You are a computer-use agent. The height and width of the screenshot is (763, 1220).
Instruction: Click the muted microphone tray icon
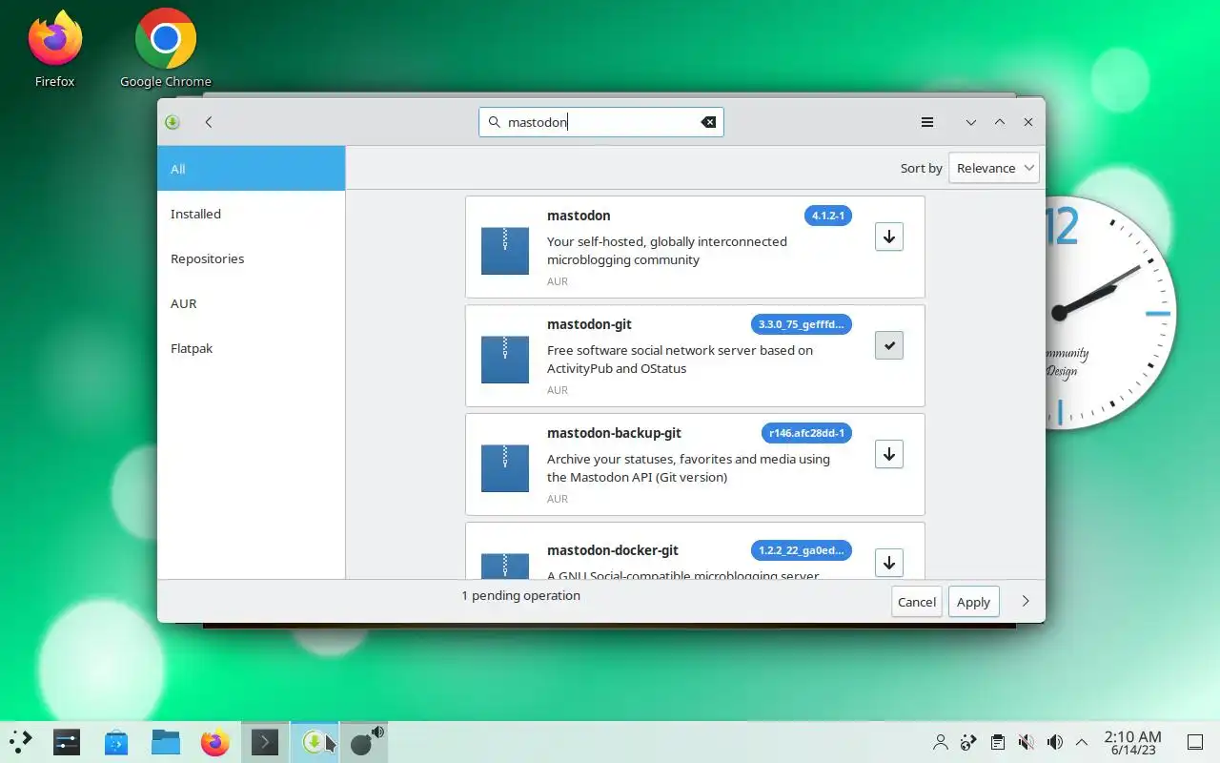click(x=1026, y=742)
